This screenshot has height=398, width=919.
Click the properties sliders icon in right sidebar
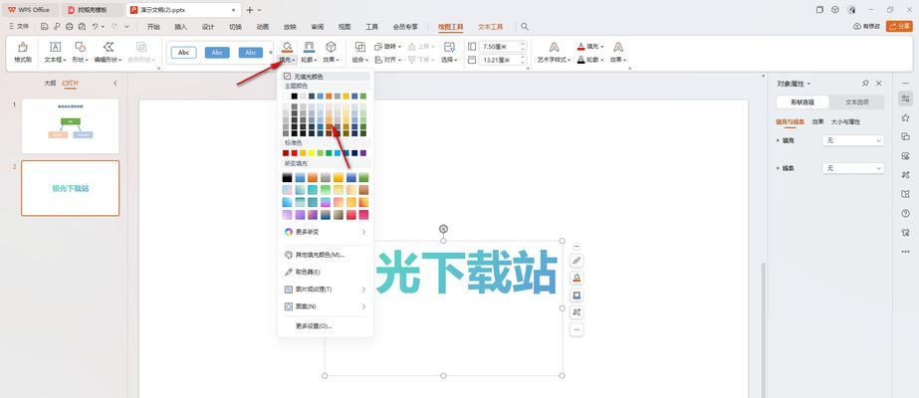pos(905,99)
